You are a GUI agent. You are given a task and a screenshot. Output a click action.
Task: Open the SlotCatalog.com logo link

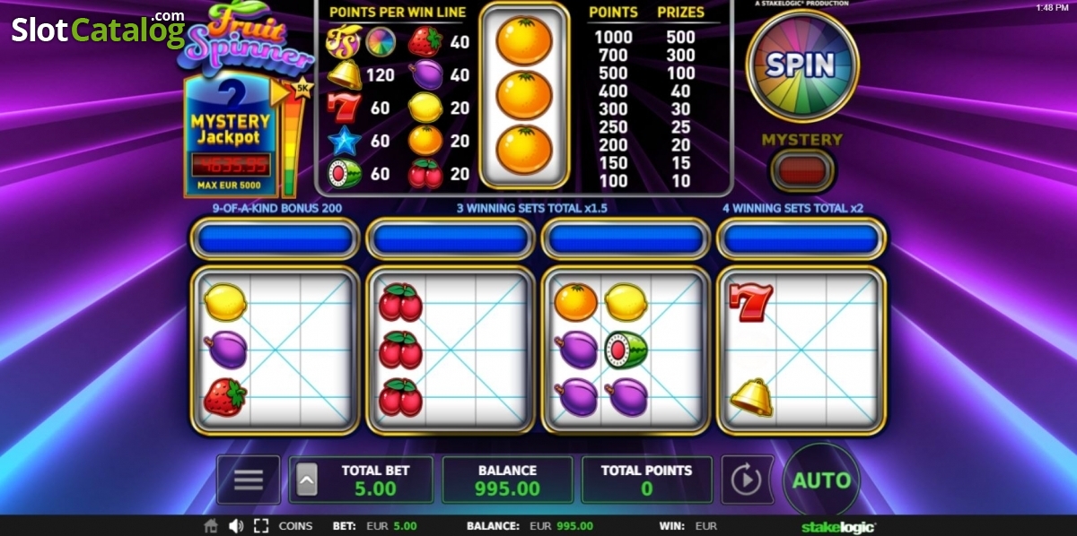click(x=99, y=29)
